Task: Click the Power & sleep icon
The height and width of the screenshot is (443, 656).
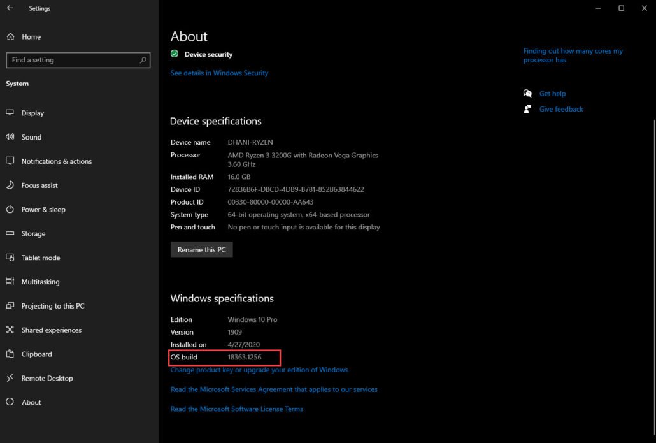Action: pos(10,209)
